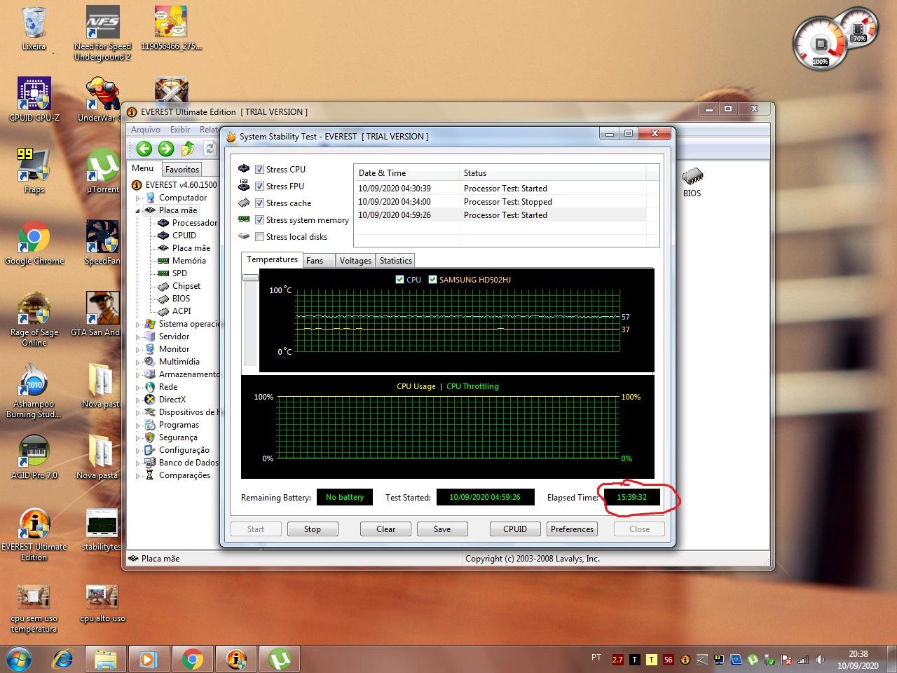Image resolution: width=897 pixels, height=673 pixels.
Task: Toggle CPU temperature graph checkbox
Action: point(399,279)
